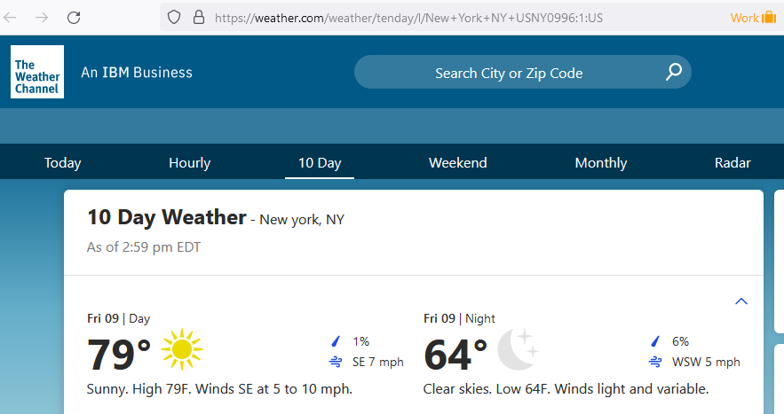
Task: Click the browser forward arrow
Action: (42, 18)
